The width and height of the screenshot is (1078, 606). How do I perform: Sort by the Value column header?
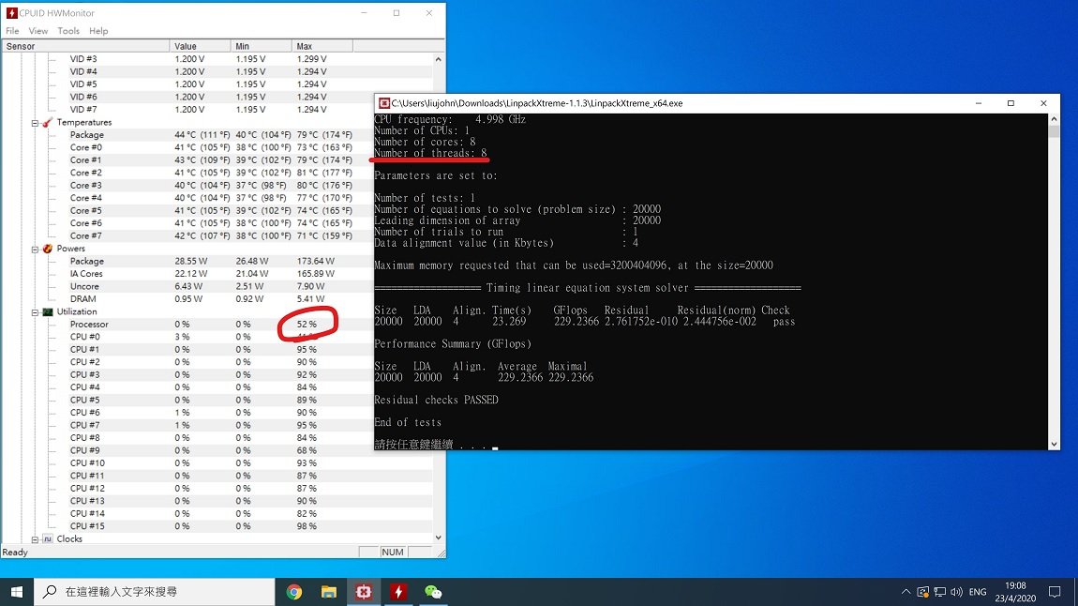[x=200, y=46]
